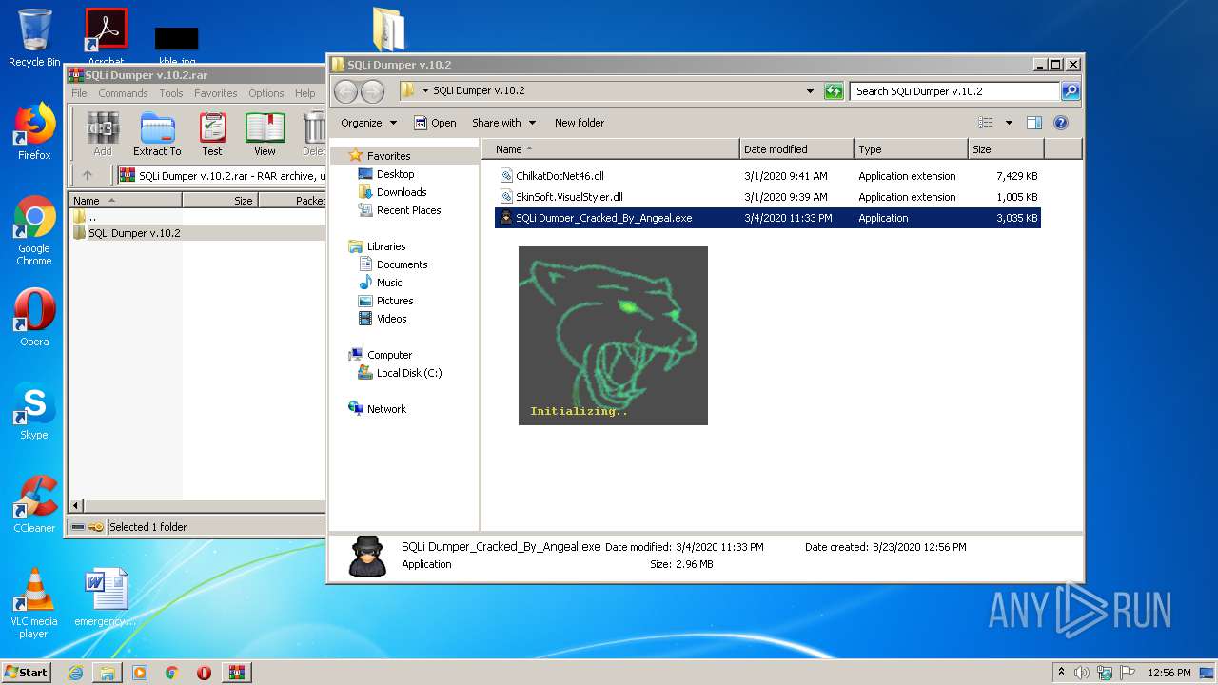The height and width of the screenshot is (685, 1218).
Task: Open Music library
Action: (389, 283)
